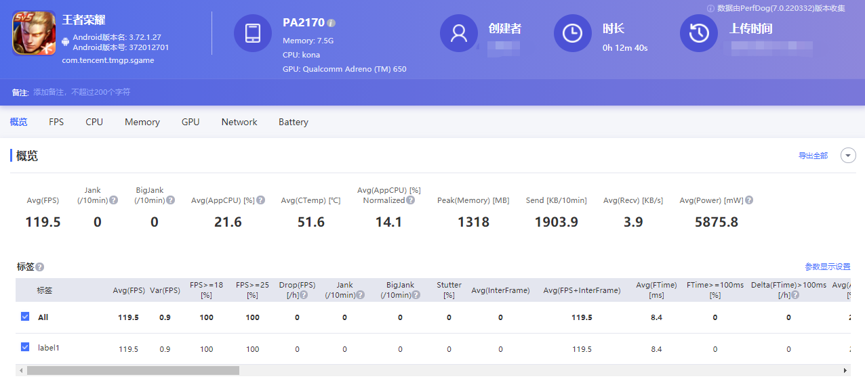Screen dimensions: 865x383
Task: Click the 王者荣耀 game app icon
Action: click(x=34, y=33)
